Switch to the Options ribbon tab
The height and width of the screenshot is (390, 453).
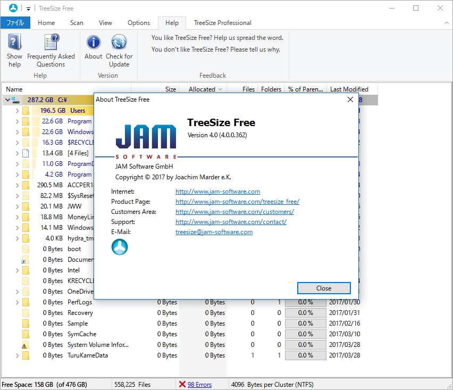tap(139, 23)
